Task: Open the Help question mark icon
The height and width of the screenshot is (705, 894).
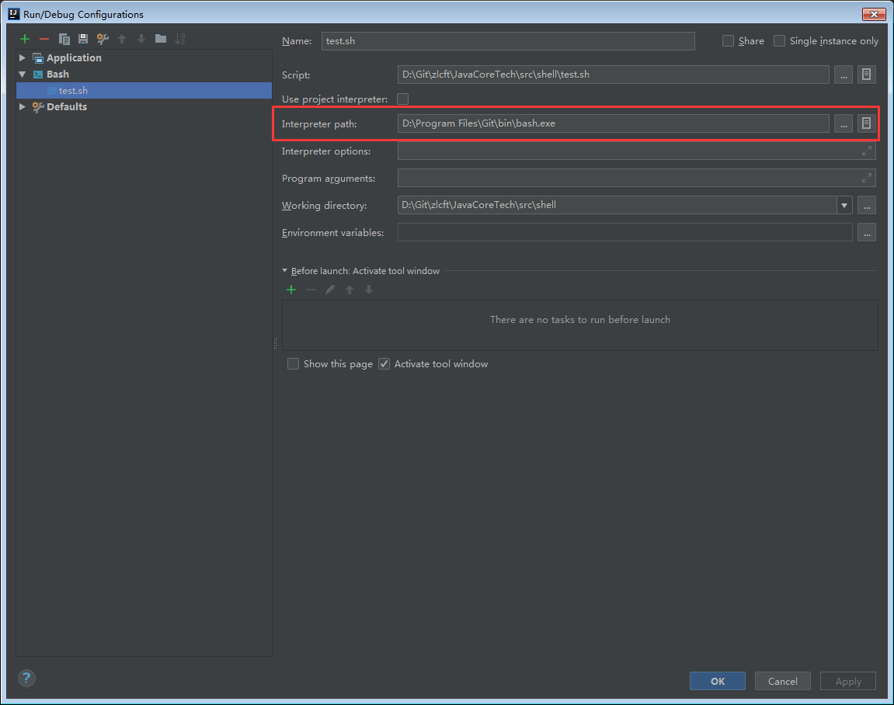Action: pyautogui.click(x=26, y=678)
